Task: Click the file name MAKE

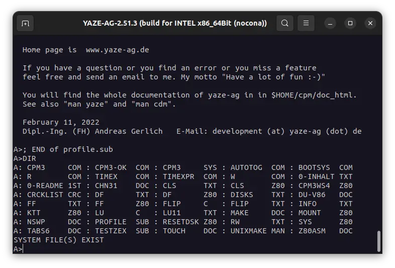Action: 239,213
